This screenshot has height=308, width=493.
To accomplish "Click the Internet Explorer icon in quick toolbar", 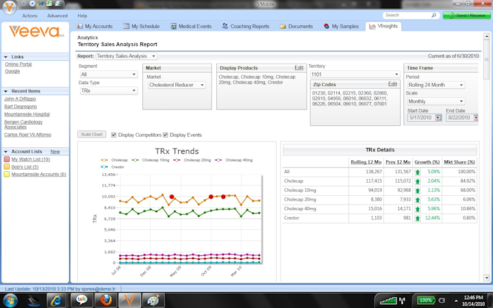I will click(41, 4).
